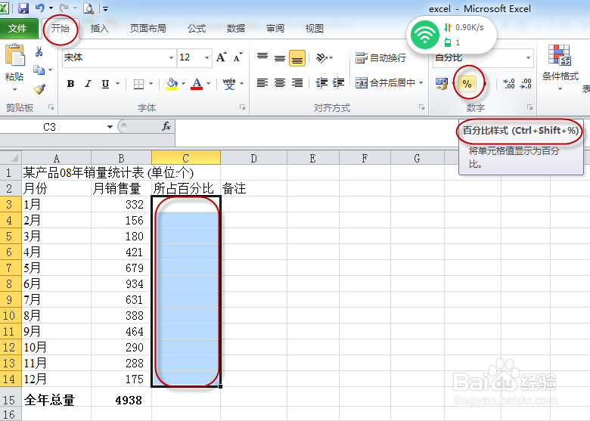Open the 公式 Formulas tab
The height and width of the screenshot is (421, 590).
tap(197, 28)
